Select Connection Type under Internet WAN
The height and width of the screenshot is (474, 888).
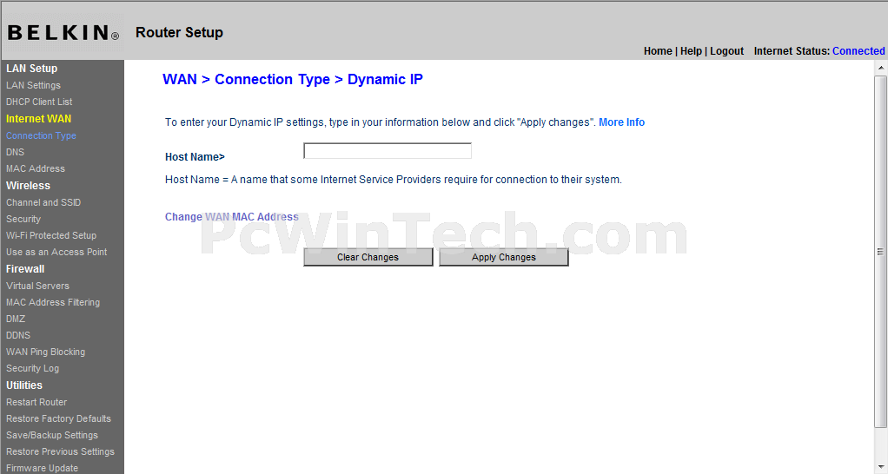pyautogui.click(x=41, y=135)
